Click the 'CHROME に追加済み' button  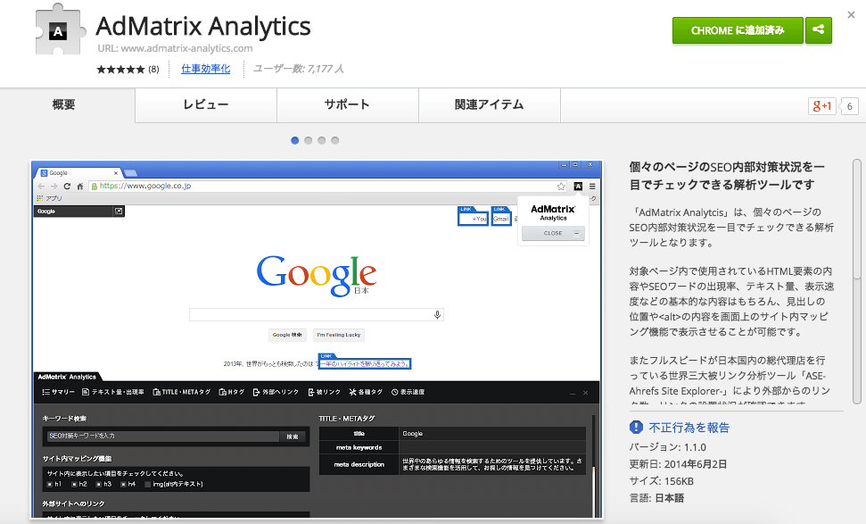[738, 29]
